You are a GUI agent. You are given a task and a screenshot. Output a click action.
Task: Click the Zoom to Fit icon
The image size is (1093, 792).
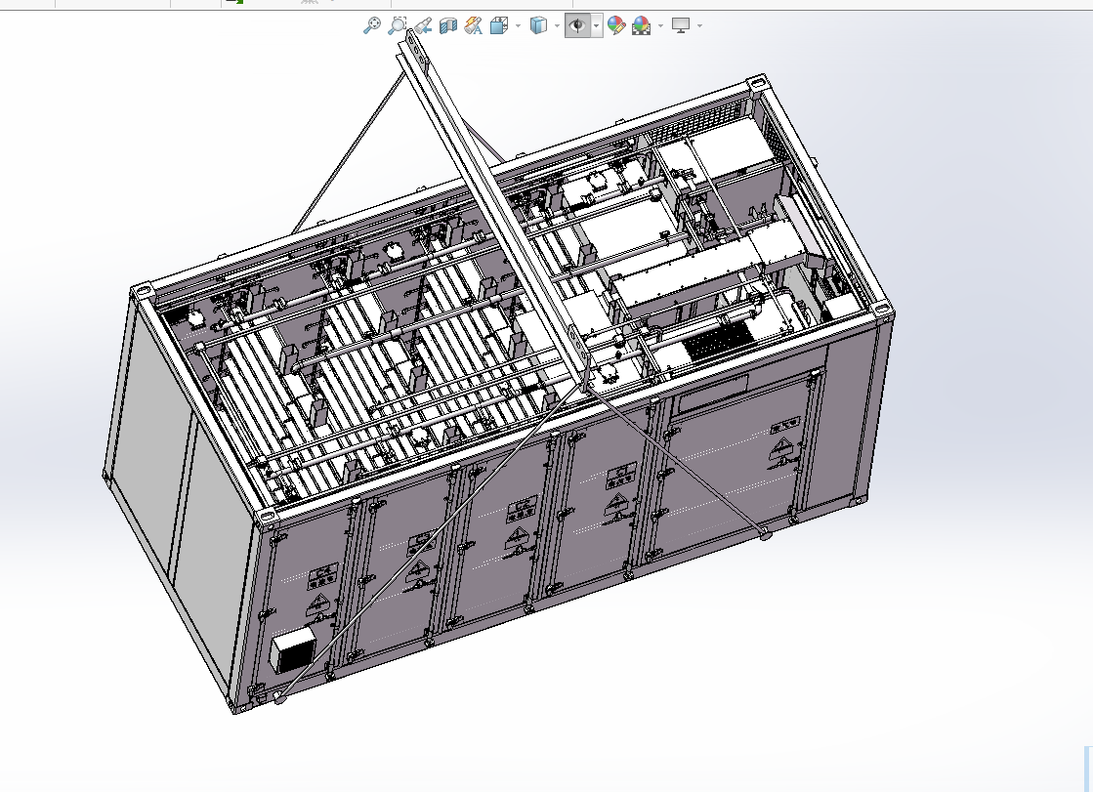(372, 25)
